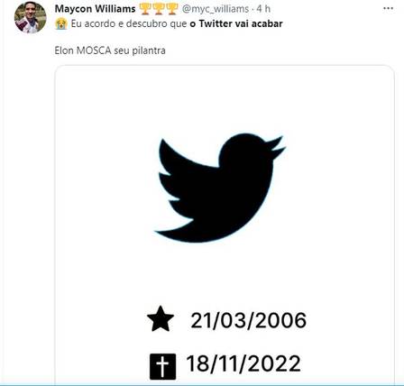Click the cross icon beside 18/11/2022
The width and height of the screenshot is (404, 386).
click(x=162, y=366)
